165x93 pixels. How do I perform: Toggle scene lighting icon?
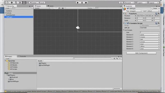56,8
